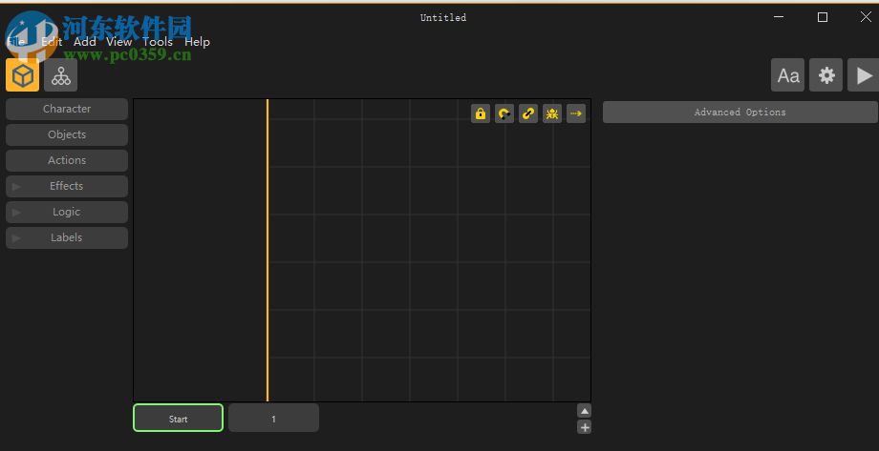Viewport: 879px width, 451px height.
Task: Click the Objects button
Action: (x=67, y=134)
